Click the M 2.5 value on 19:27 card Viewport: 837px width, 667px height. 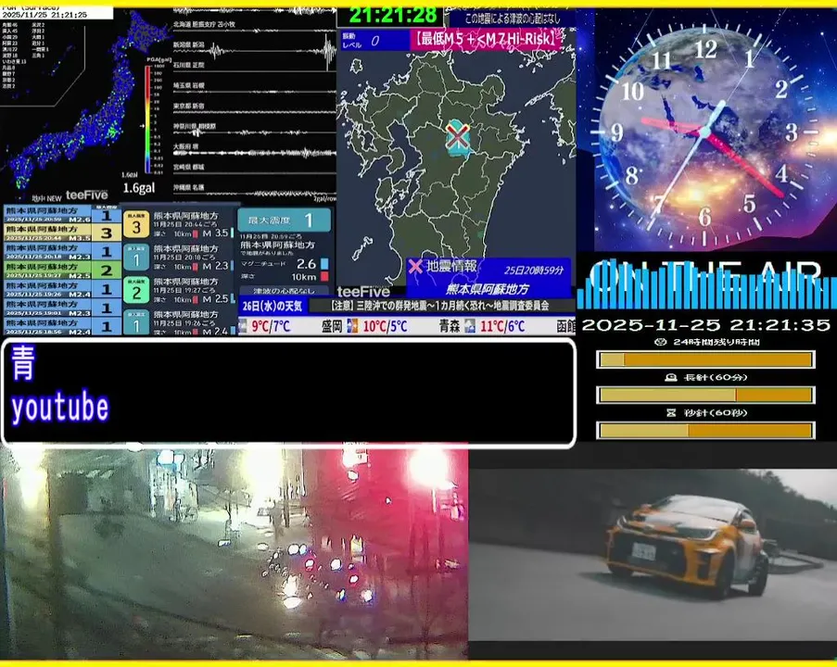(215, 299)
